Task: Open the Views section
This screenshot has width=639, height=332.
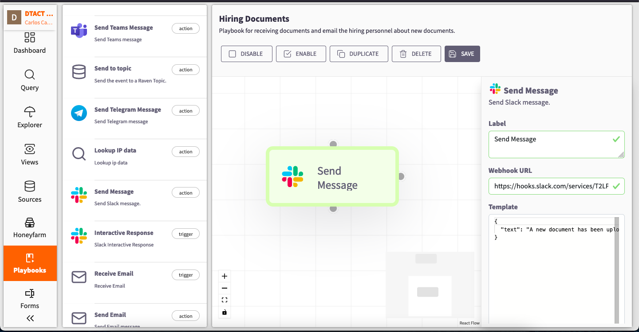Action: 30,155
